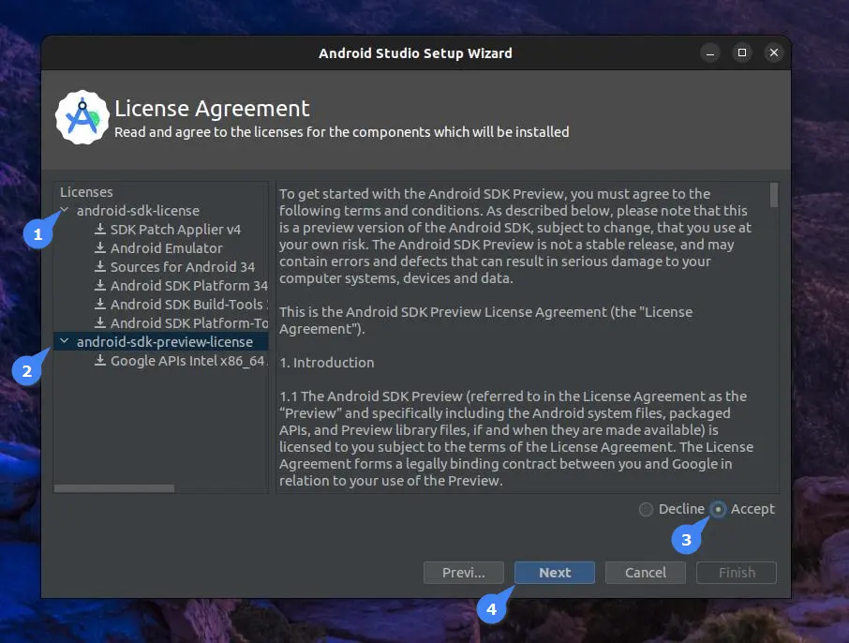Viewport: 849px width, 643px height.
Task: Click the Licenses tree horizontal scrollbar thumb
Action: [x=114, y=488]
